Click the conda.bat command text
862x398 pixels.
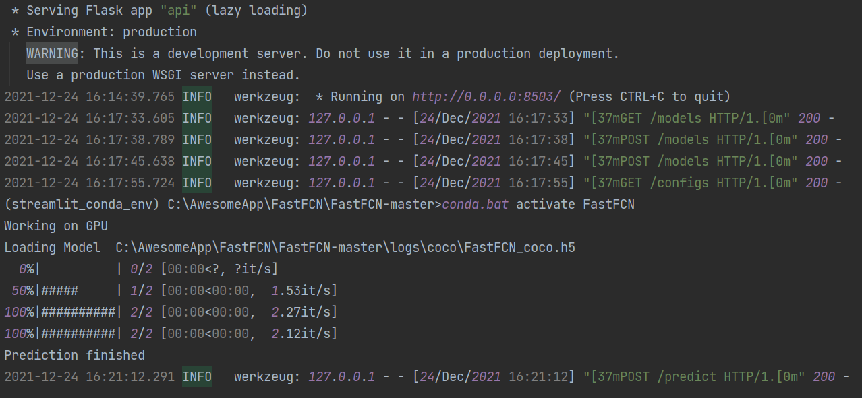476,205
